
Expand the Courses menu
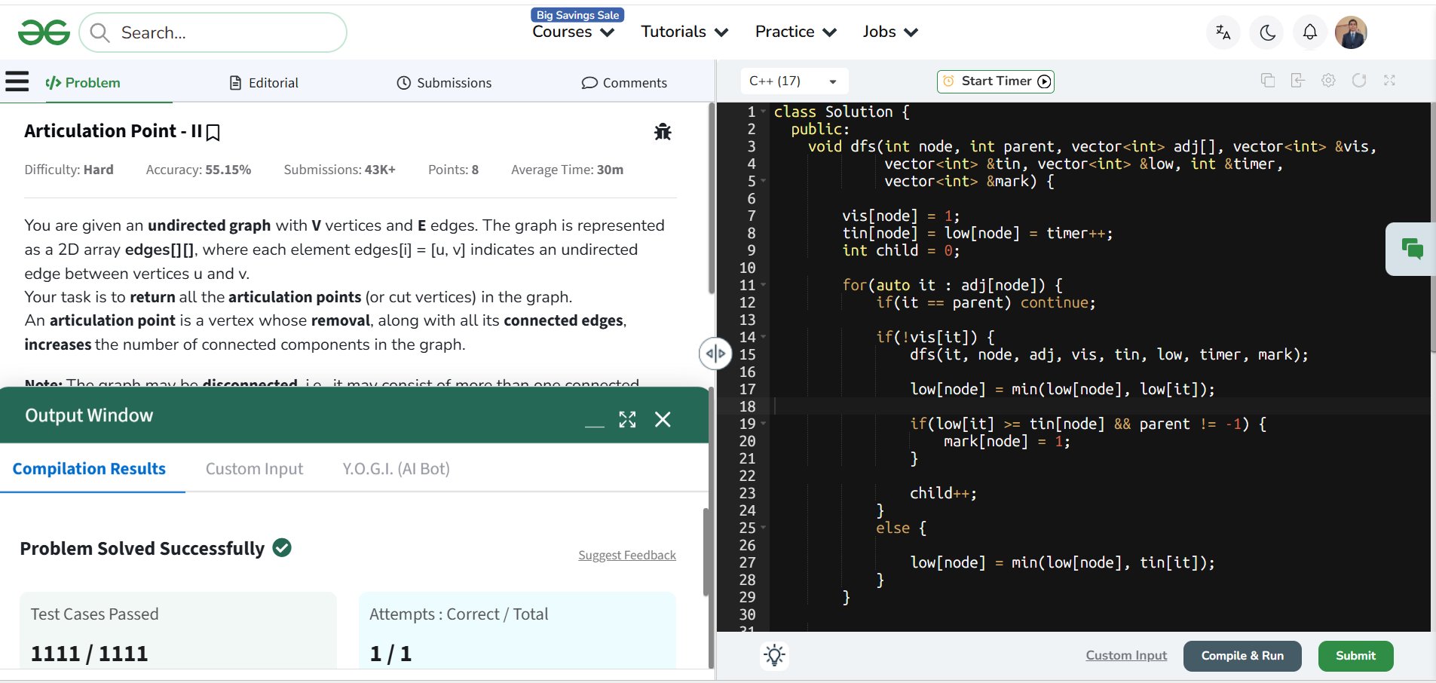point(573,32)
